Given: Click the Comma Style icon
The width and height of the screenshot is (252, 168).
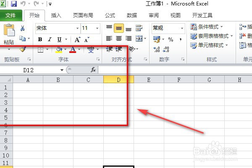Looking at the screenshot, I should pyautogui.click(x=181, y=39).
